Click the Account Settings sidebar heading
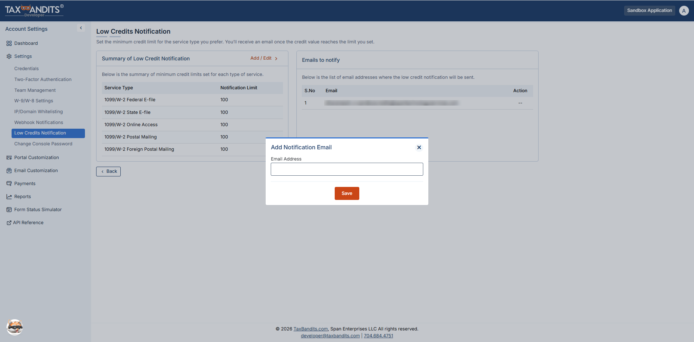The width and height of the screenshot is (694, 342). pos(26,29)
